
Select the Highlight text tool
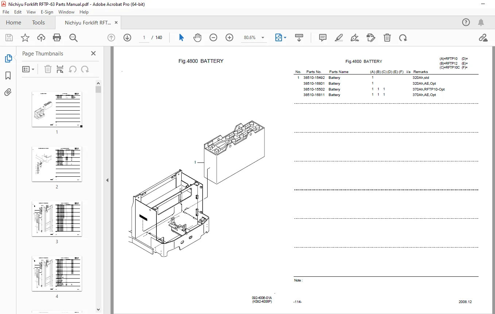click(x=339, y=38)
